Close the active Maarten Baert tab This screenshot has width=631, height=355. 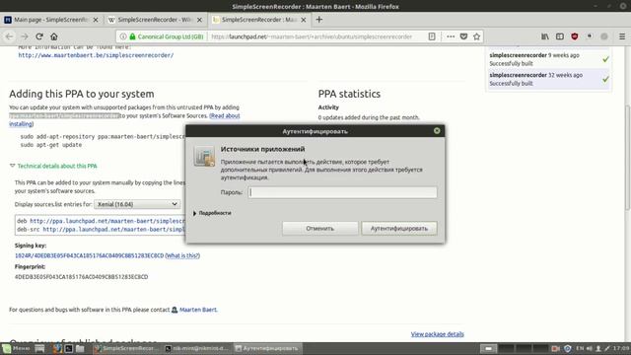304,20
